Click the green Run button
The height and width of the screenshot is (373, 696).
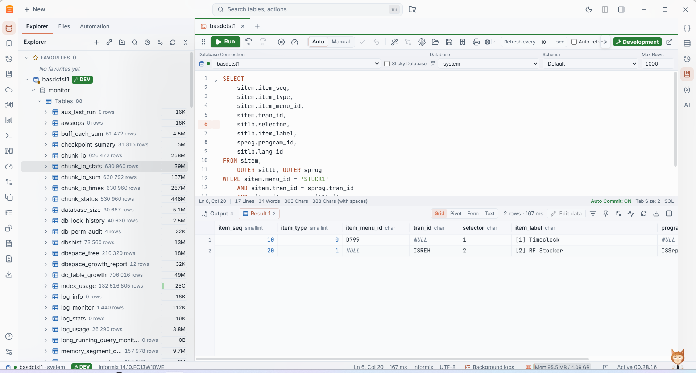point(225,42)
